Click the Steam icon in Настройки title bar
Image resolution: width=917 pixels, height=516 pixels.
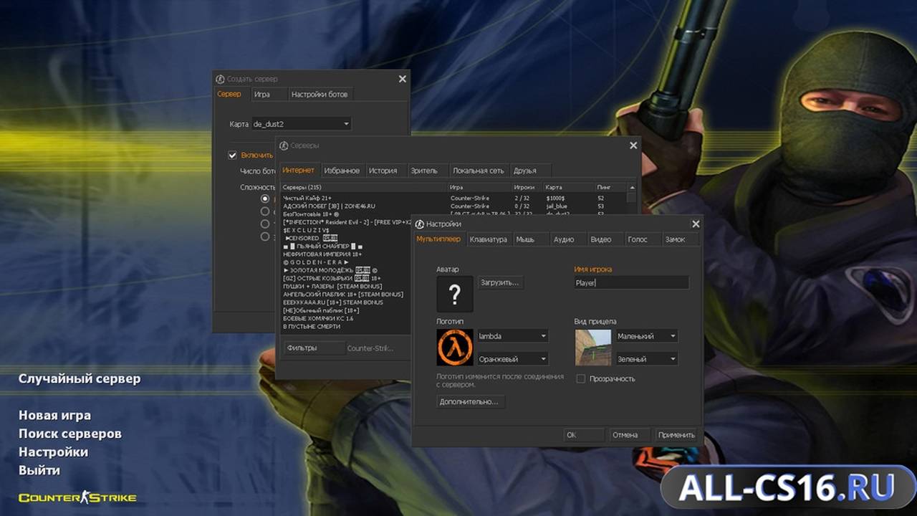[420, 224]
